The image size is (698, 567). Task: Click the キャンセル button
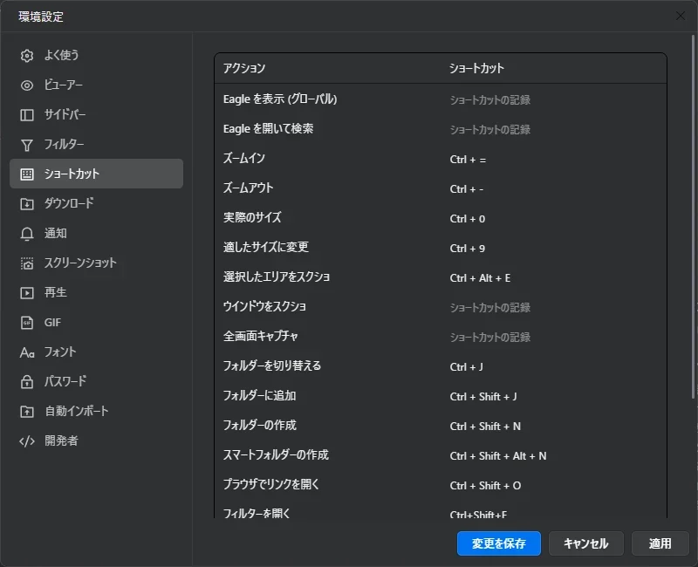pos(585,543)
